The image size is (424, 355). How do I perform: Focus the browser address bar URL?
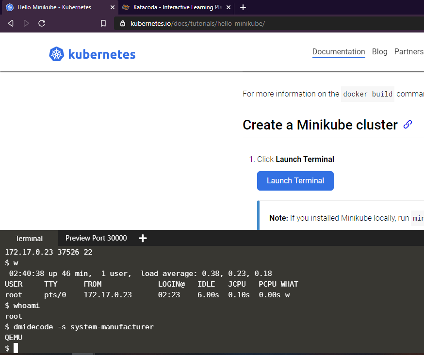[197, 24]
